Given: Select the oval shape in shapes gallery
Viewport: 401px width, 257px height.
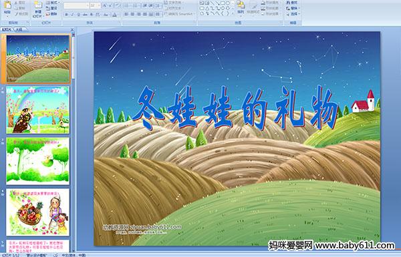Looking at the screenshot, I should point(228,3).
